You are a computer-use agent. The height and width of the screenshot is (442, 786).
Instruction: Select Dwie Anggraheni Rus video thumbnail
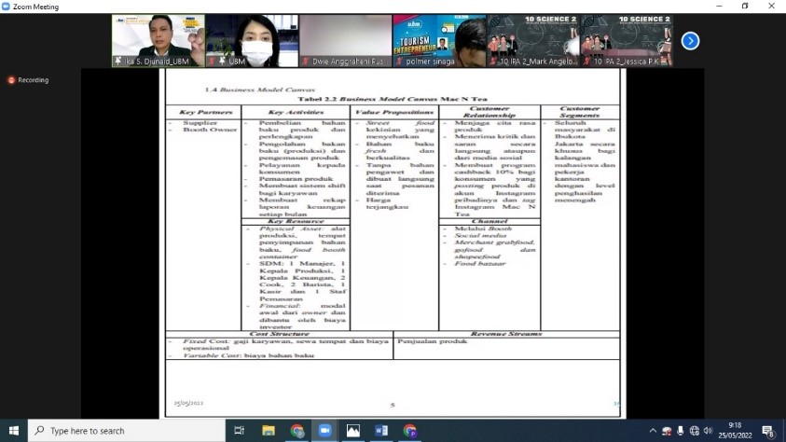pyautogui.click(x=345, y=41)
